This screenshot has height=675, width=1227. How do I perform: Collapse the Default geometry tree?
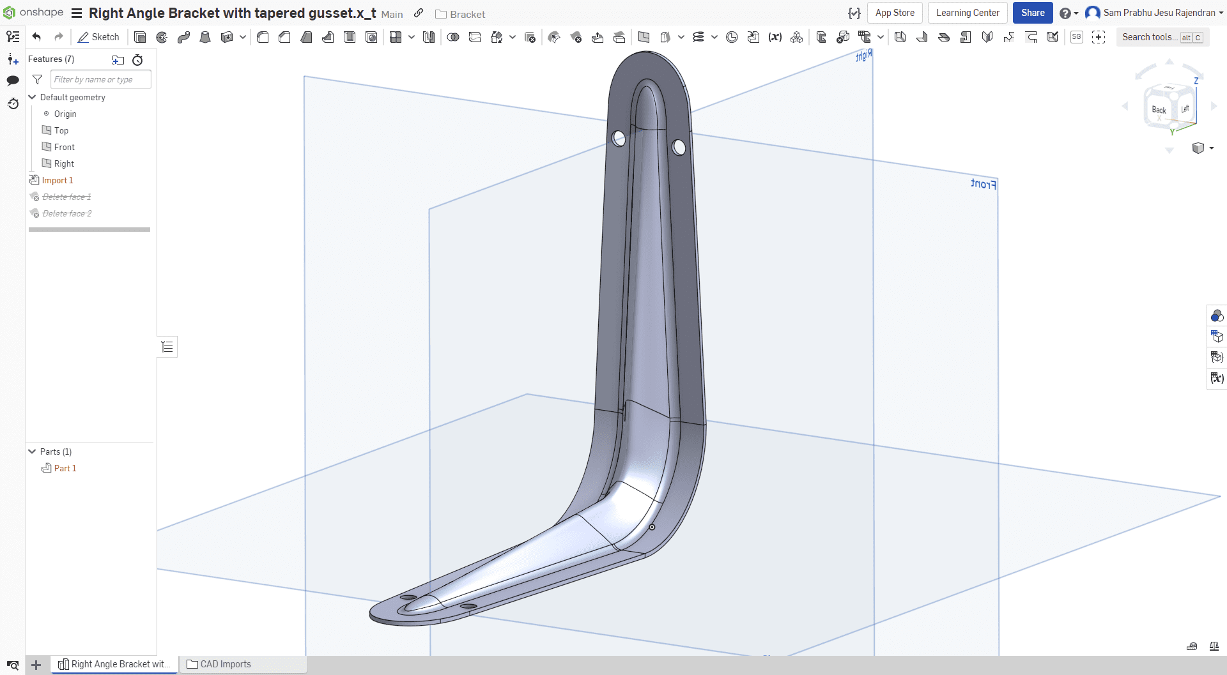[x=33, y=97]
